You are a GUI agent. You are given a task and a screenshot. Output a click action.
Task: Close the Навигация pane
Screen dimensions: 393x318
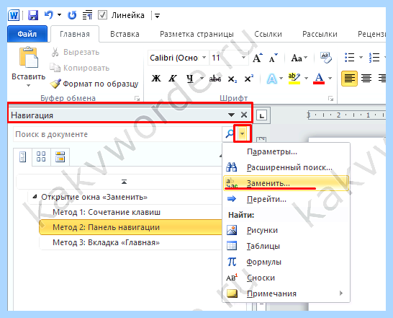[x=244, y=115]
